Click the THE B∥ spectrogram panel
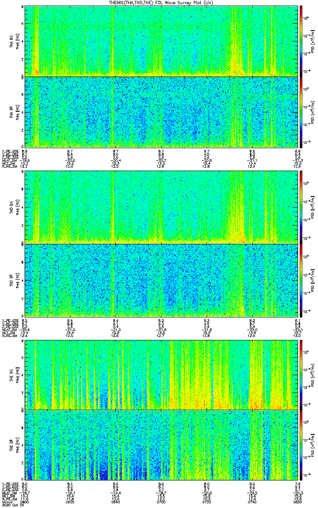The height and width of the screenshot is (508, 318). pyautogui.click(x=161, y=445)
